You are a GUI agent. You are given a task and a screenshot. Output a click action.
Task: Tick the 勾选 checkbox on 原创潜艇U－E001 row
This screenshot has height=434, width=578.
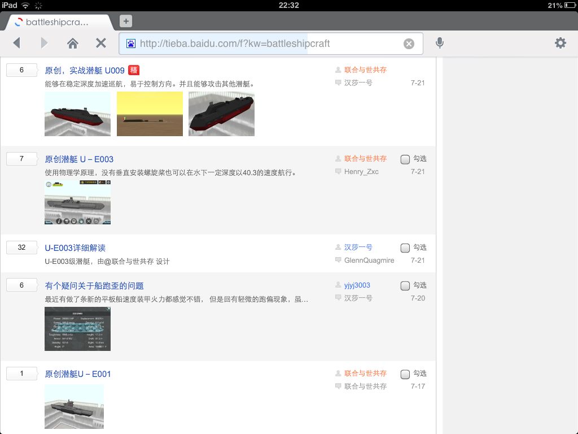tap(405, 374)
